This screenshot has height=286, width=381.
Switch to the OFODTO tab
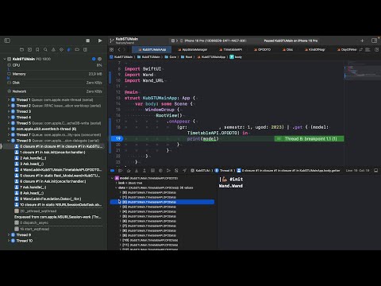262,49
